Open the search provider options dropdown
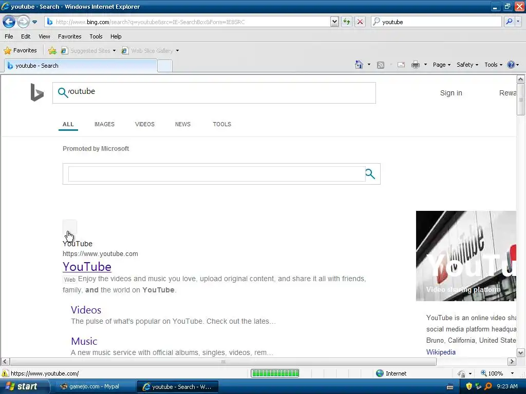Screen dimensions: 526x394 (518, 22)
